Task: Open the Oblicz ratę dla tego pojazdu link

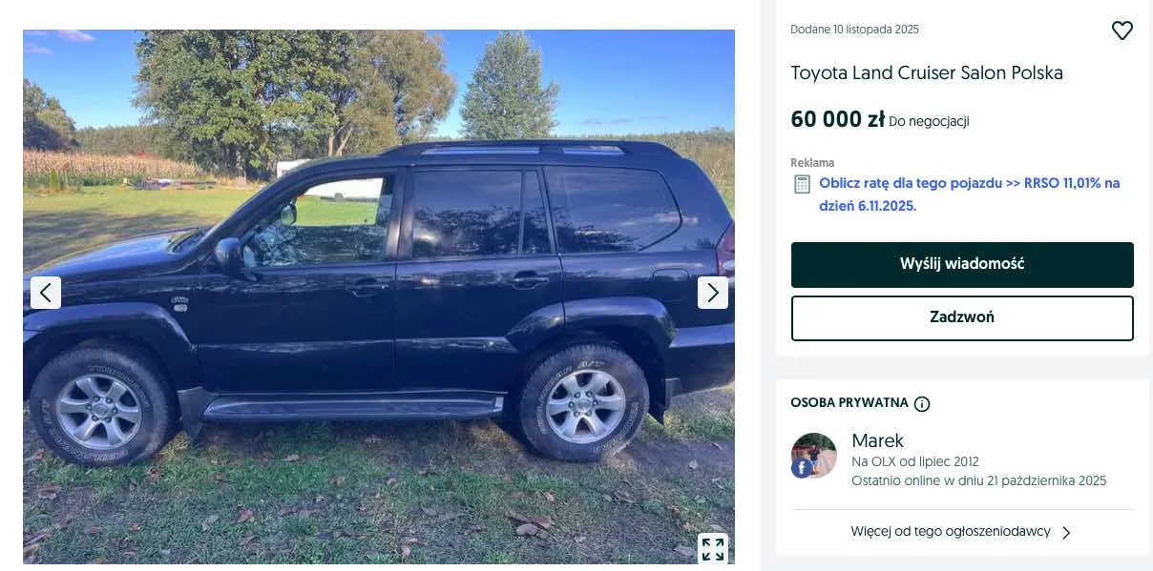Action: tap(970, 194)
